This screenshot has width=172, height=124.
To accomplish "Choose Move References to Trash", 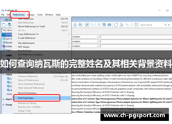I will [x=42, y=26].
